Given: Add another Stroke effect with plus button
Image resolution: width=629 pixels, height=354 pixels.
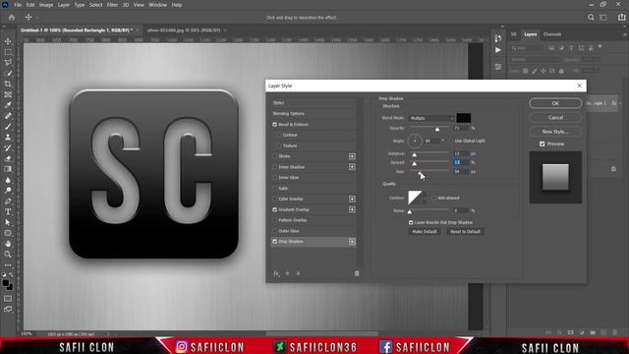Looking at the screenshot, I should click(352, 156).
